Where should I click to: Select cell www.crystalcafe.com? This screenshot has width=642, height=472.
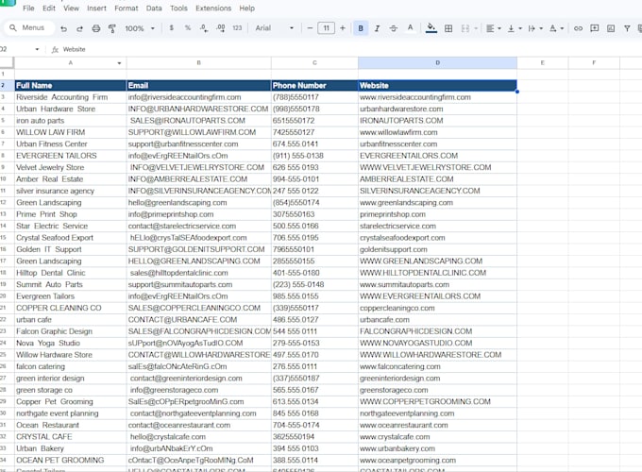pyautogui.click(x=437, y=437)
